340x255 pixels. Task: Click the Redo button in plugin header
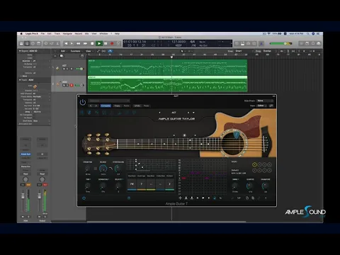pyautogui.click(x=147, y=106)
